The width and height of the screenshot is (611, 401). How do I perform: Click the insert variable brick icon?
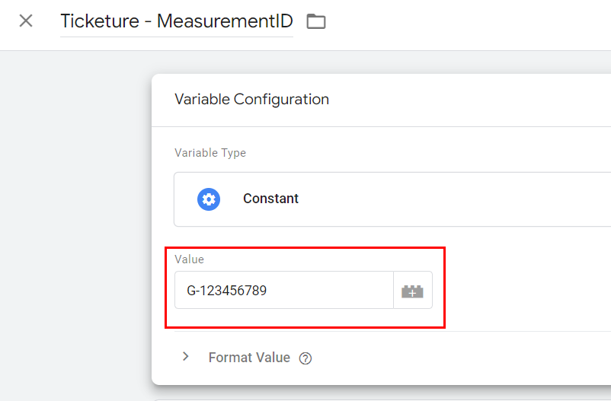pyautogui.click(x=413, y=291)
